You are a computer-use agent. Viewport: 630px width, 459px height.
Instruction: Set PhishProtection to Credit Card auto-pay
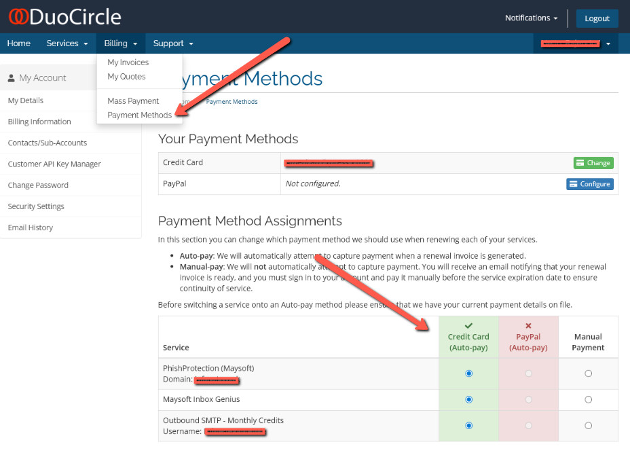468,373
